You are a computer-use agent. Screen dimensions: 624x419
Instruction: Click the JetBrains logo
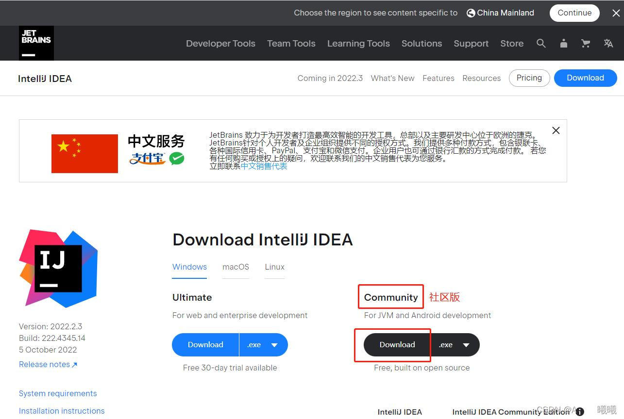[x=36, y=43]
